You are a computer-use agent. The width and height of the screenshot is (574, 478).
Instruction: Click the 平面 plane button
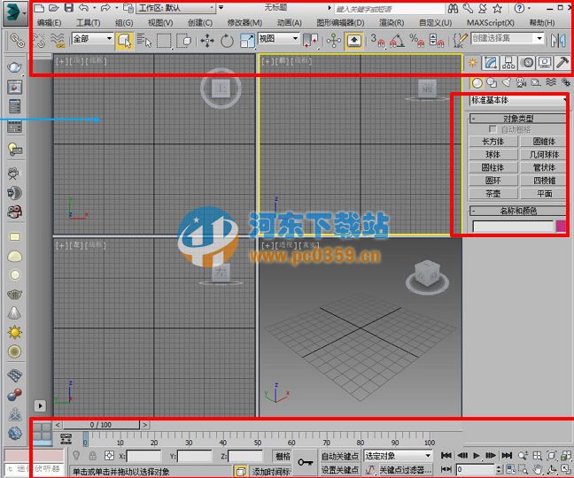pyautogui.click(x=544, y=194)
